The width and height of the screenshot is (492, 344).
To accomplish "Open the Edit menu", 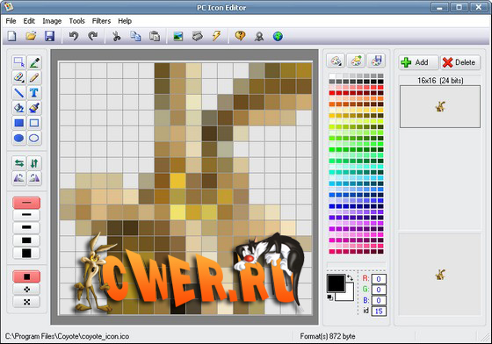I will coord(29,21).
